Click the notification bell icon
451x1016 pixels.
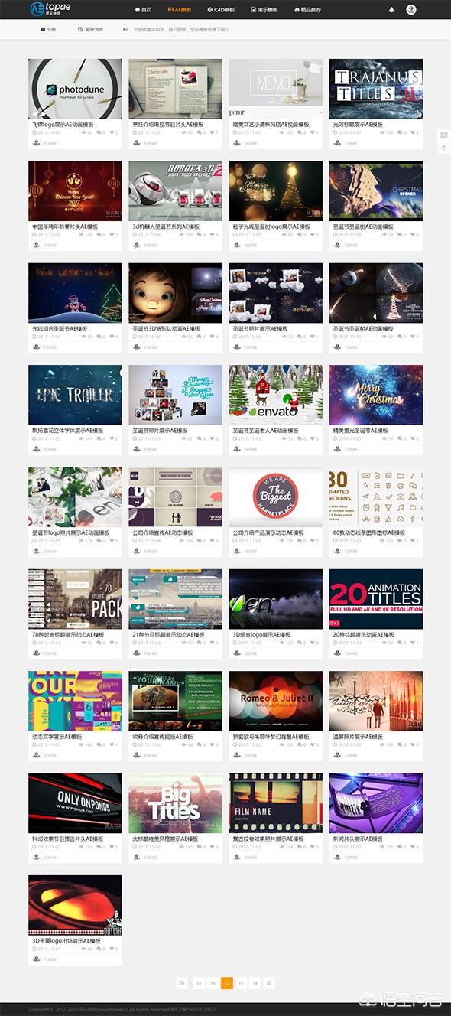[x=392, y=10]
